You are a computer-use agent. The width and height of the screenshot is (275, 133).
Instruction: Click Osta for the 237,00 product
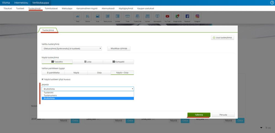click(75, 121)
